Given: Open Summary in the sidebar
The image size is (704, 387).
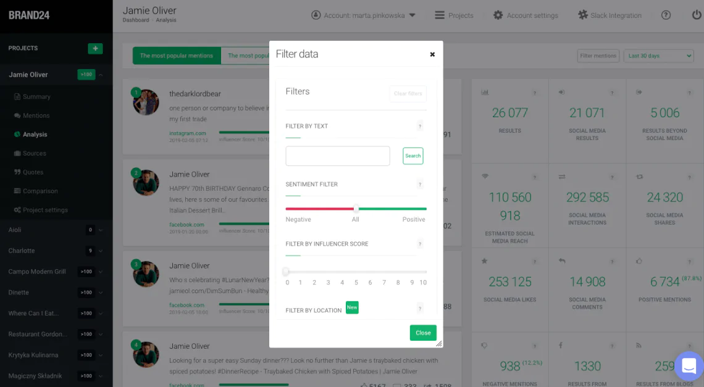Looking at the screenshot, I should point(36,96).
